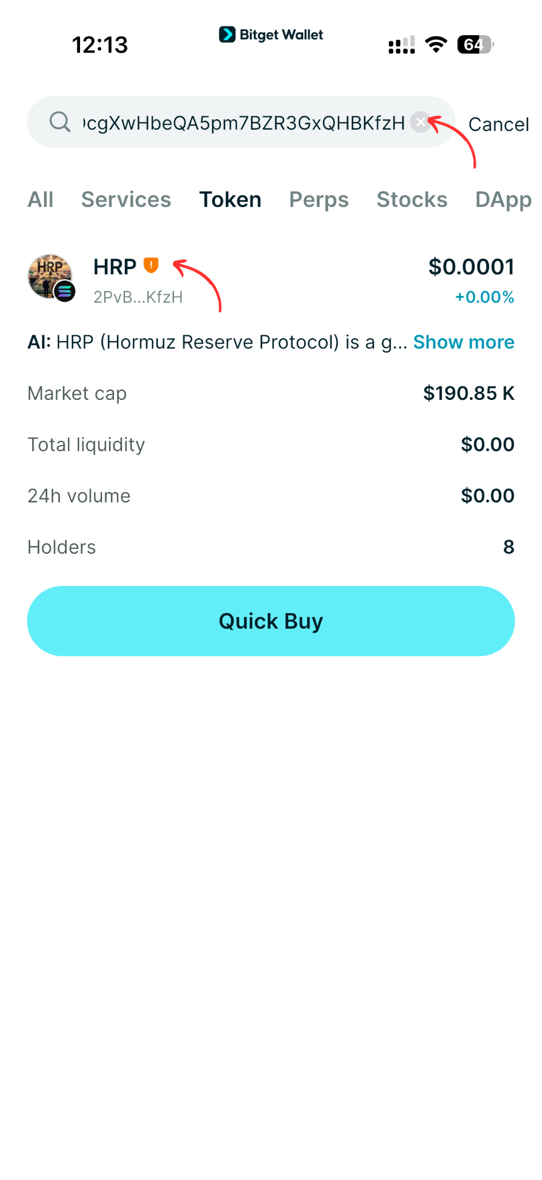
Task: Open the DApp tab
Action: pyautogui.click(x=503, y=199)
